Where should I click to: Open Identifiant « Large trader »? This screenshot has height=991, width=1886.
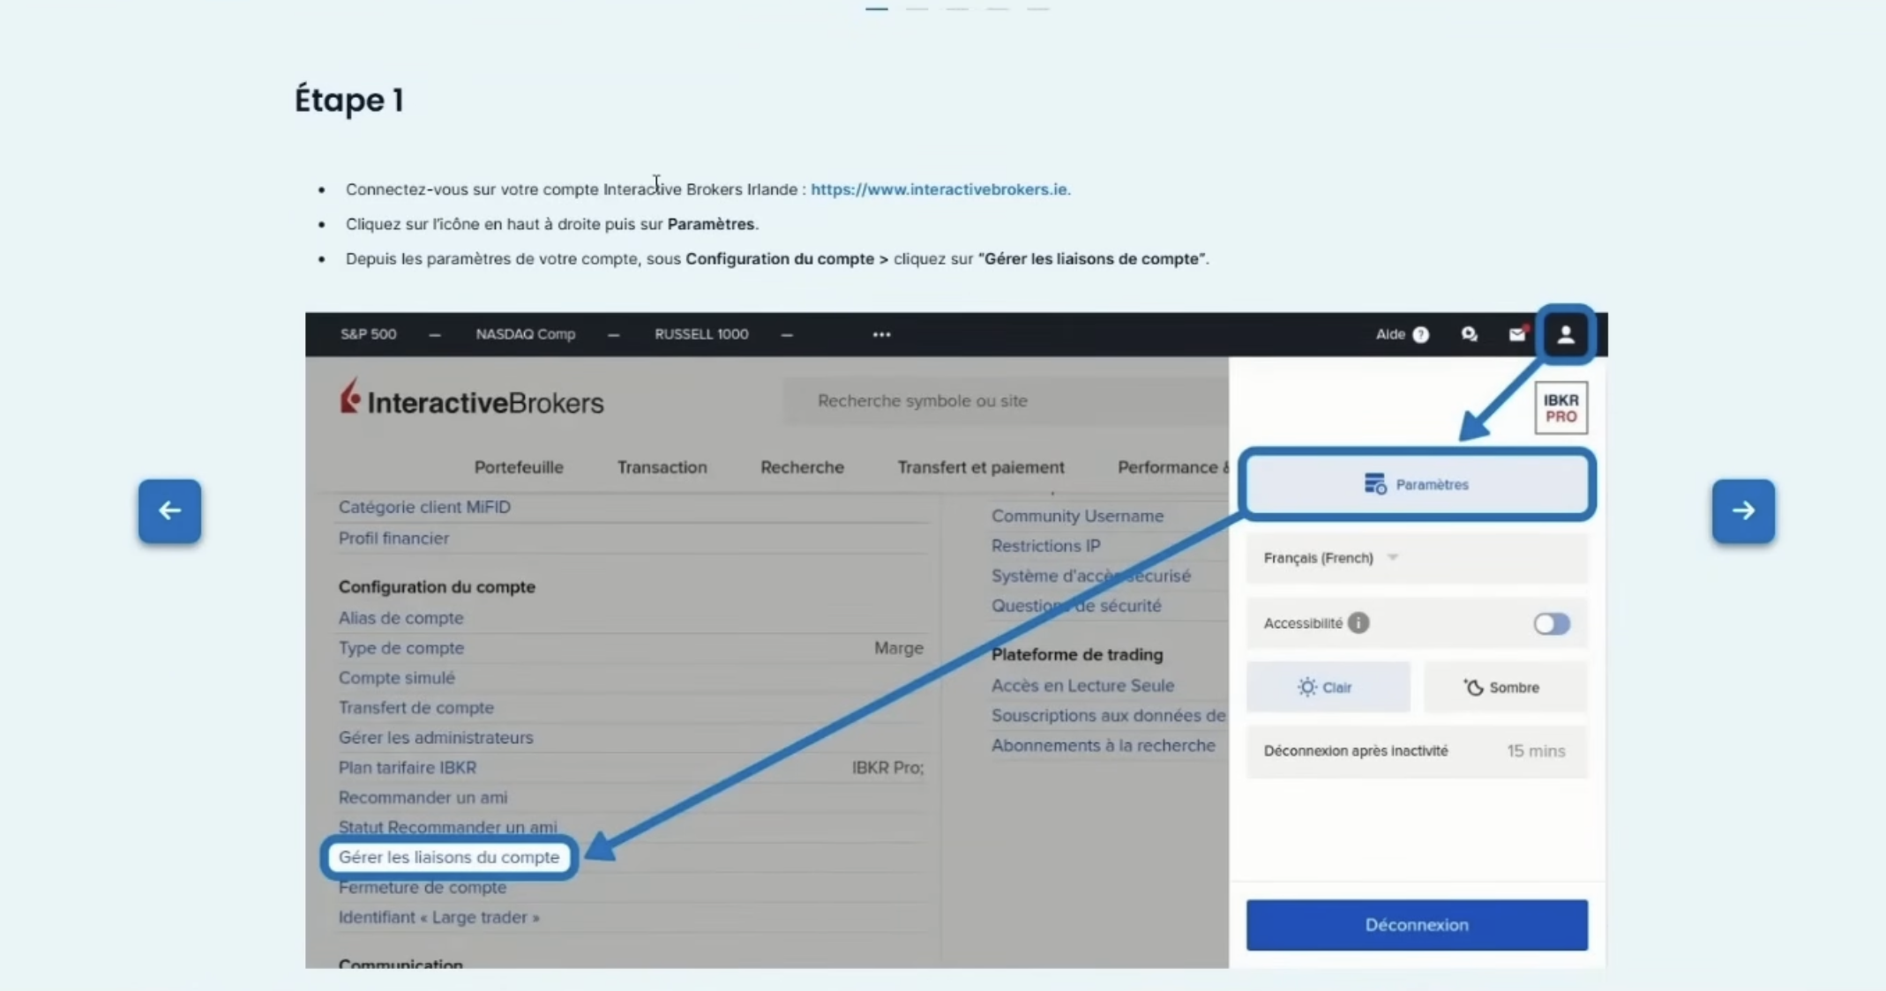(x=439, y=918)
